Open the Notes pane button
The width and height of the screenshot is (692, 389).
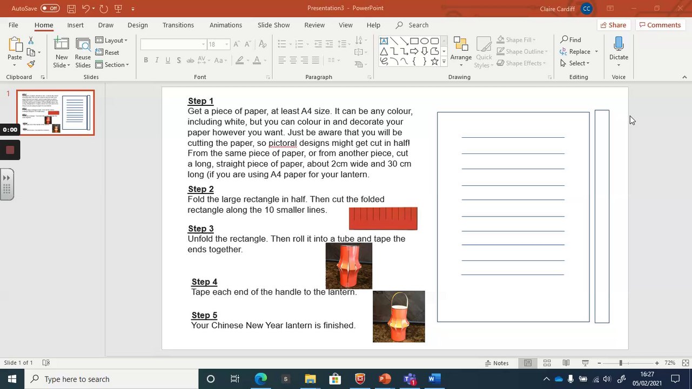tap(496, 363)
